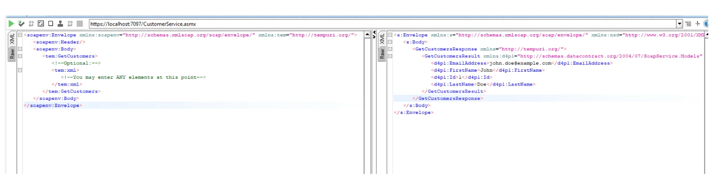This screenshot has width=713, height=190.
Task: Click request editor scrollbar up arrow
Action: point(367,35)
